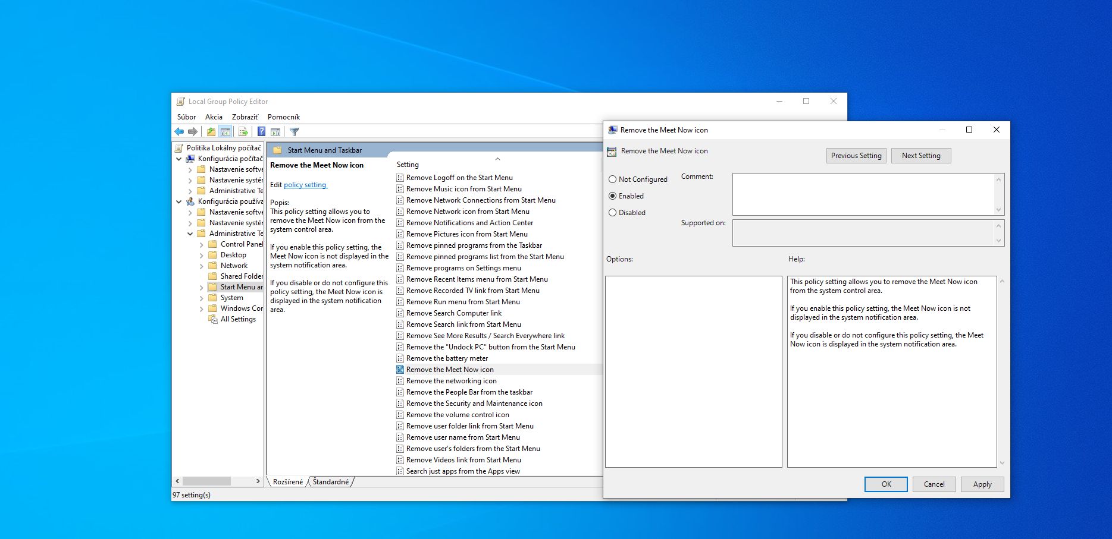
Task: Expand the Windows Components tree node
Action: point(202,308)
